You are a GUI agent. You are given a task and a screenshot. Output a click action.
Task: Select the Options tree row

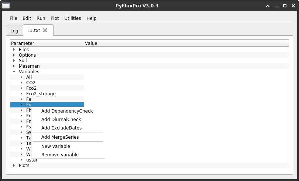point(149,55)
